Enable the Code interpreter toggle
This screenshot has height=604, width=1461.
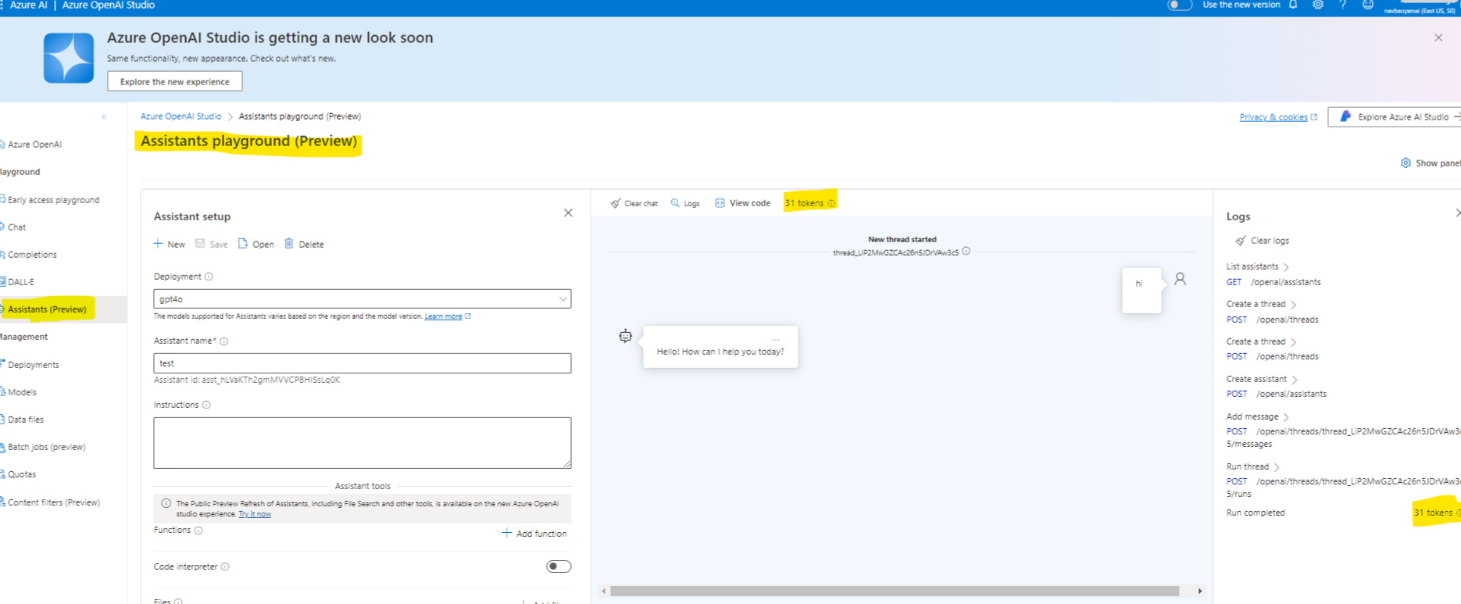559,566
